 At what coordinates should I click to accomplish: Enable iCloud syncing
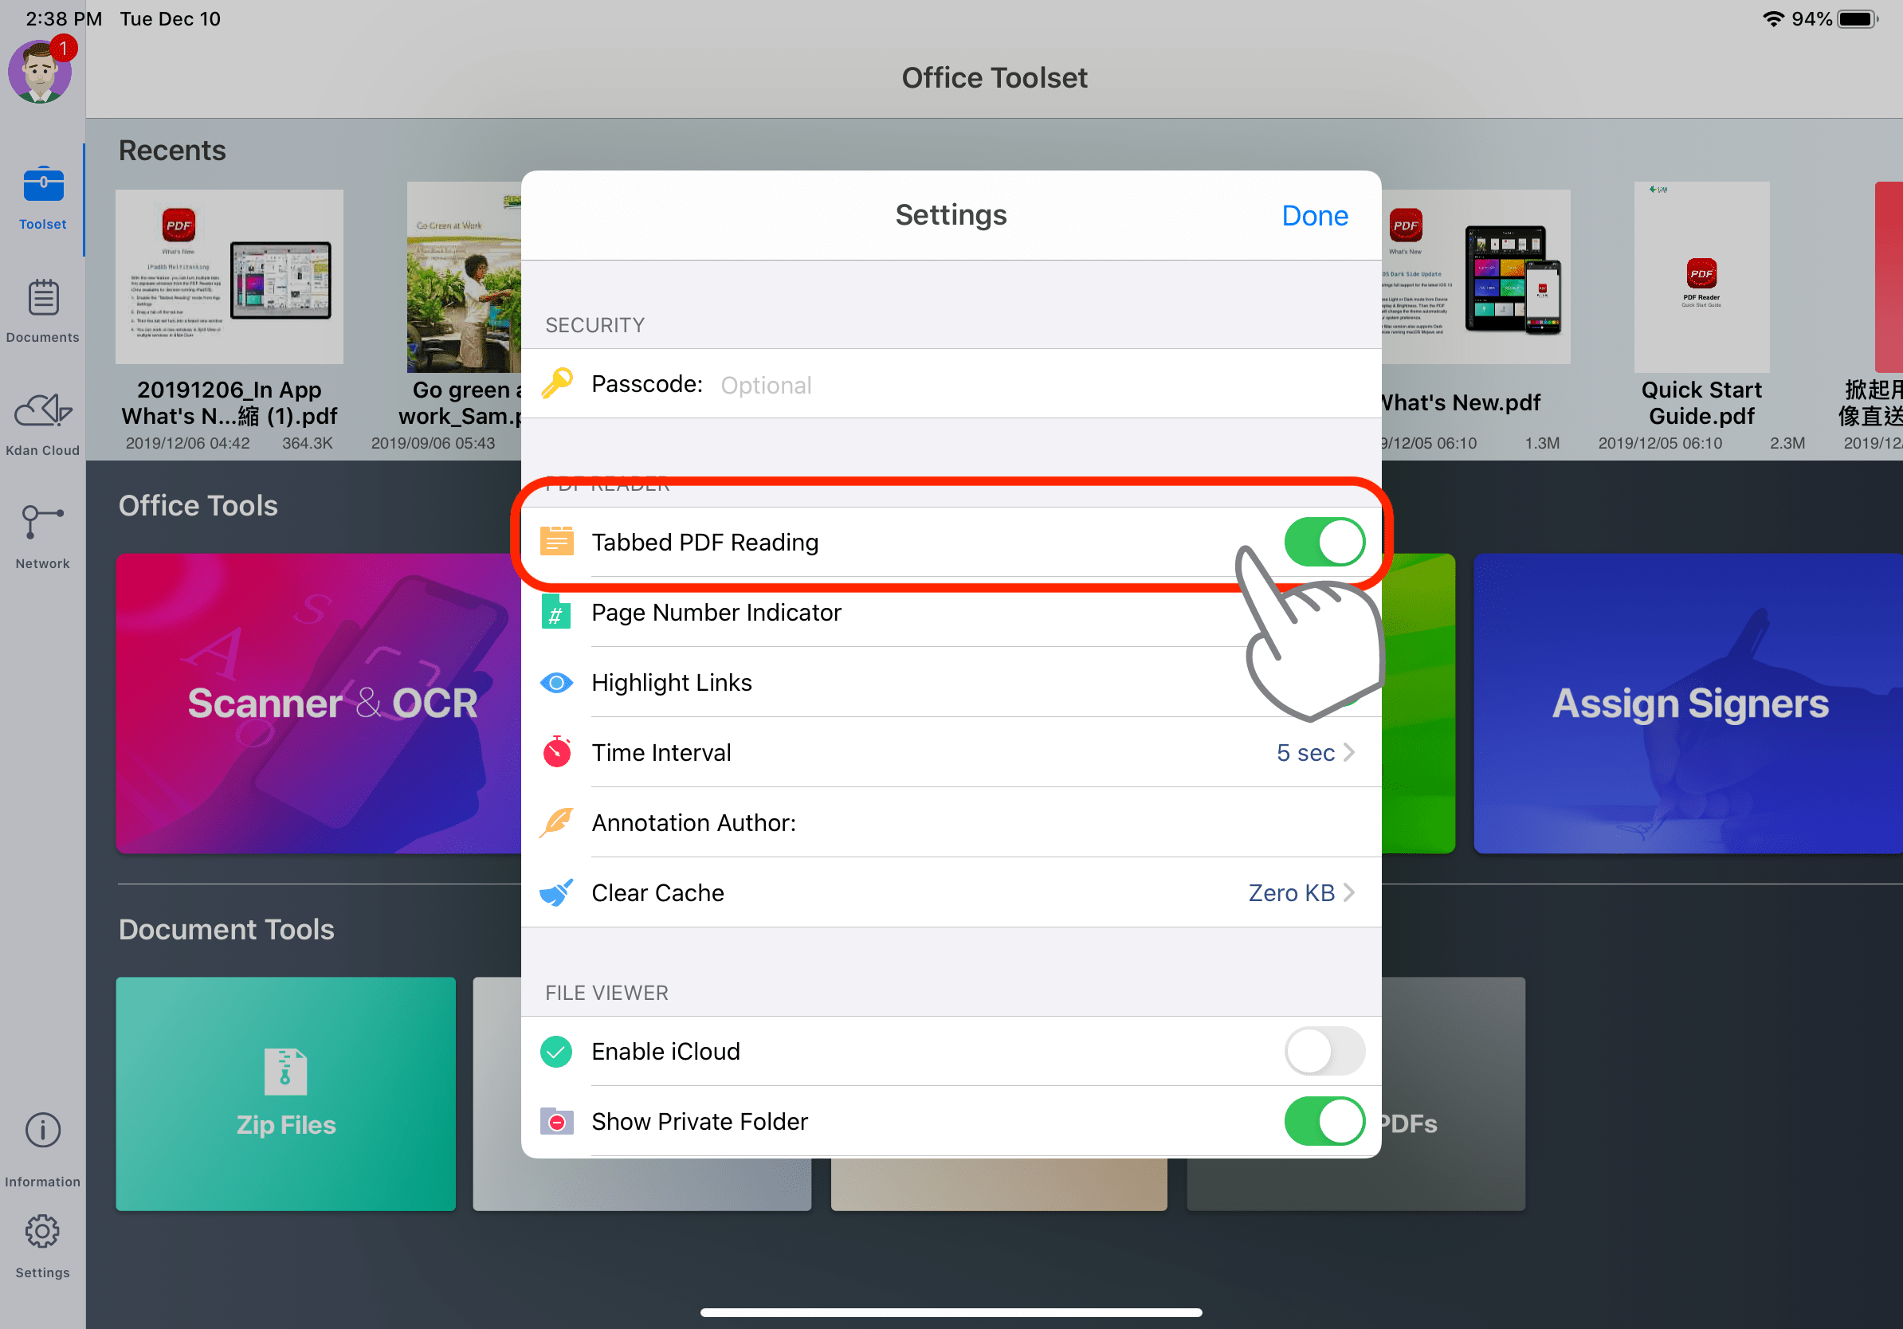point(1324,1051)
